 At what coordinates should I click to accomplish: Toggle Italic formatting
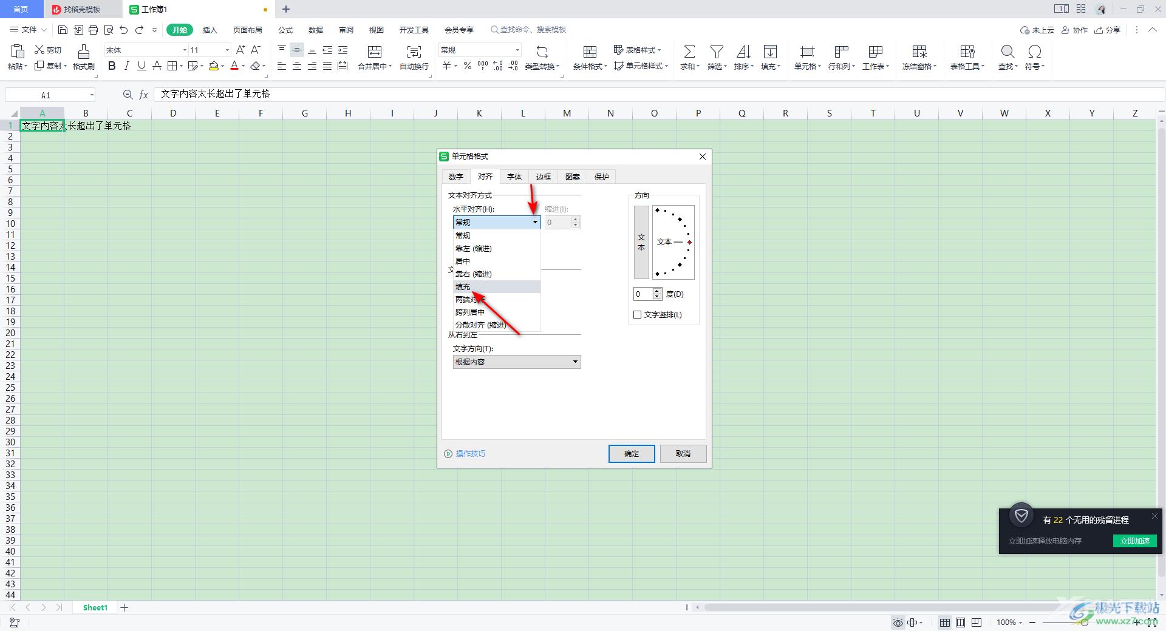point(126,66)
